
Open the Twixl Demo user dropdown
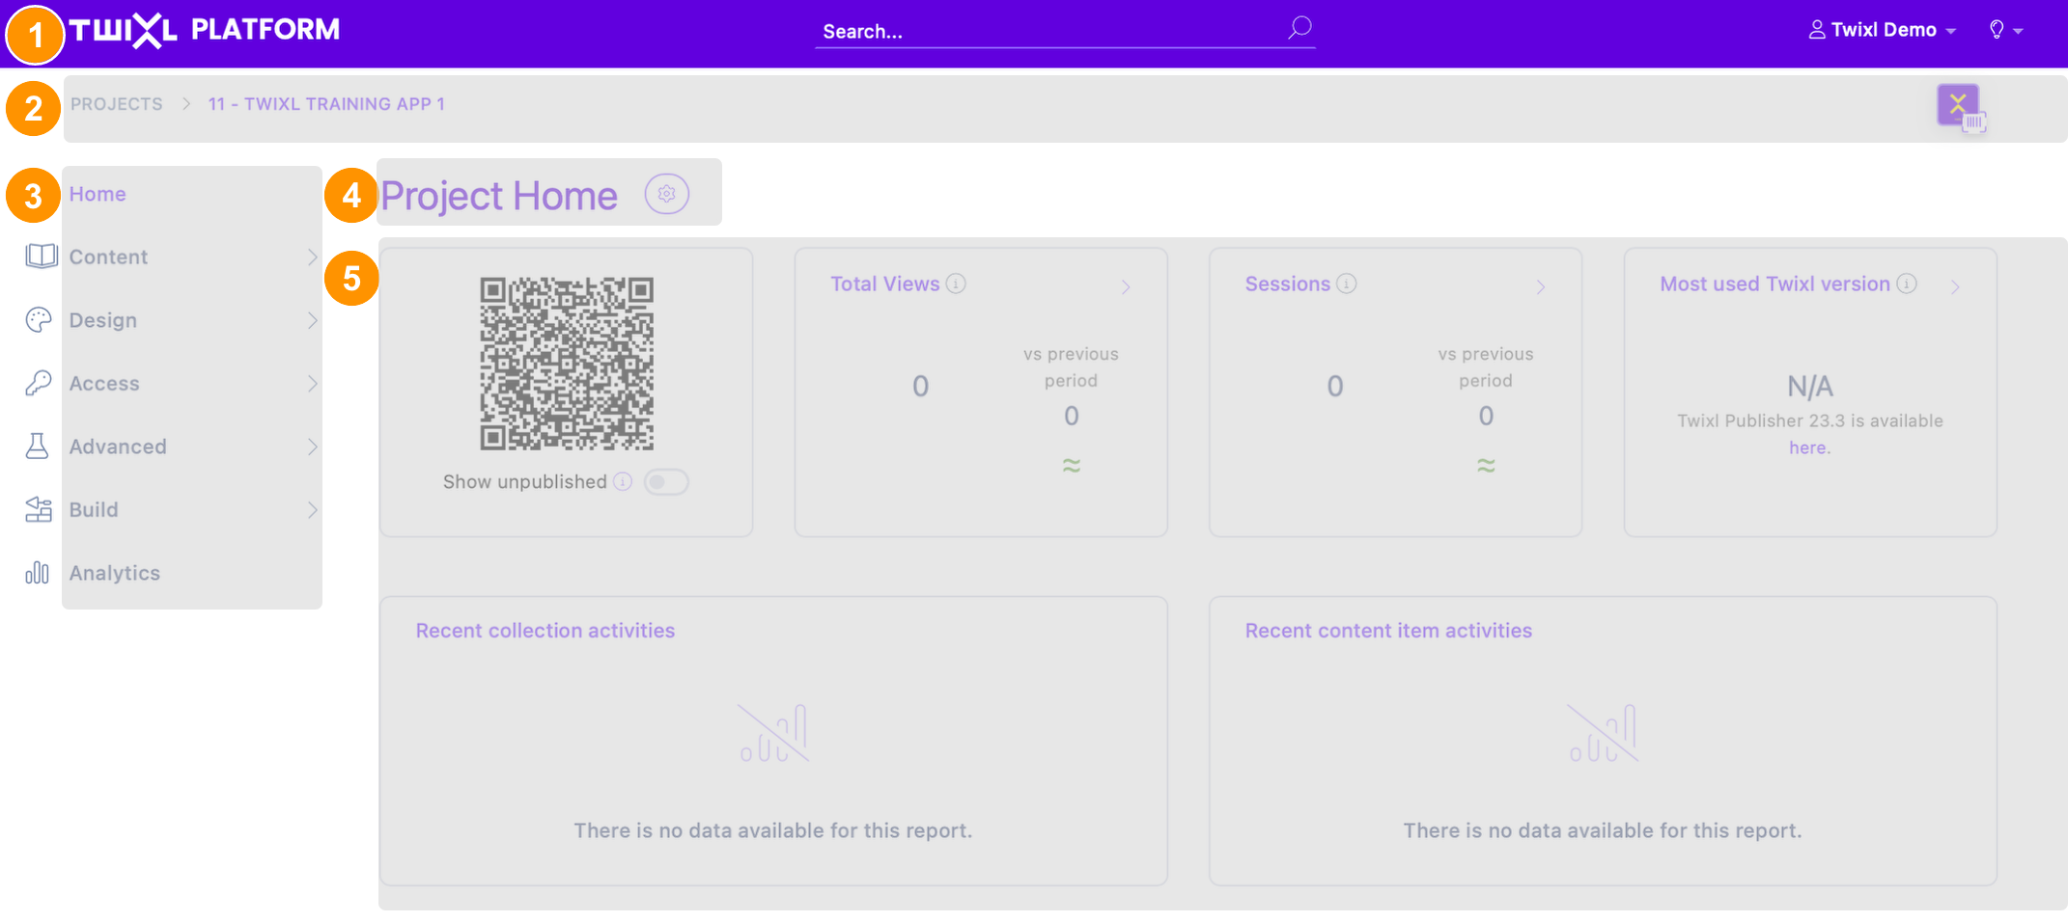pos(1882,30)
